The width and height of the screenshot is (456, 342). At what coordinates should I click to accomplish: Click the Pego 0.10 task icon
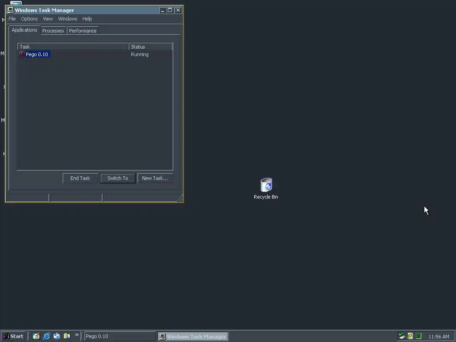[21, 54]
